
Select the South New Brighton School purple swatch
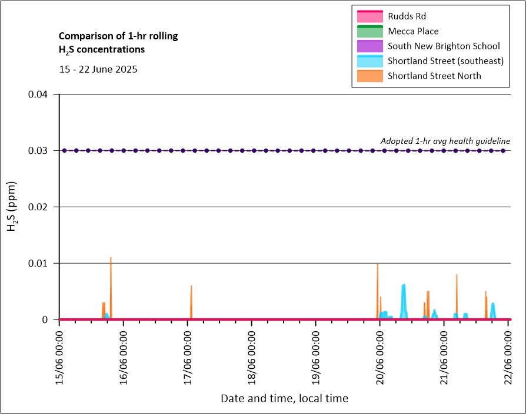pos(369,46)
